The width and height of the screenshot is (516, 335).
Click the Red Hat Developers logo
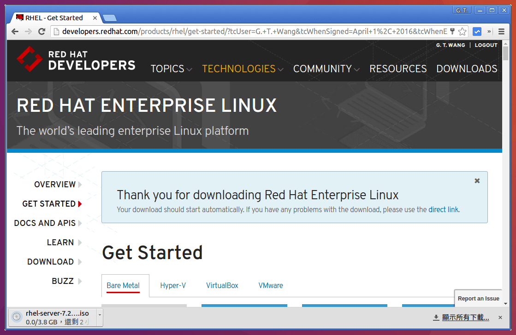click(76, 59)
